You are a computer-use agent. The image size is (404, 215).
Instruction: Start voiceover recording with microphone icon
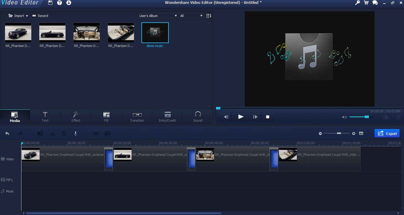point(76,134)
